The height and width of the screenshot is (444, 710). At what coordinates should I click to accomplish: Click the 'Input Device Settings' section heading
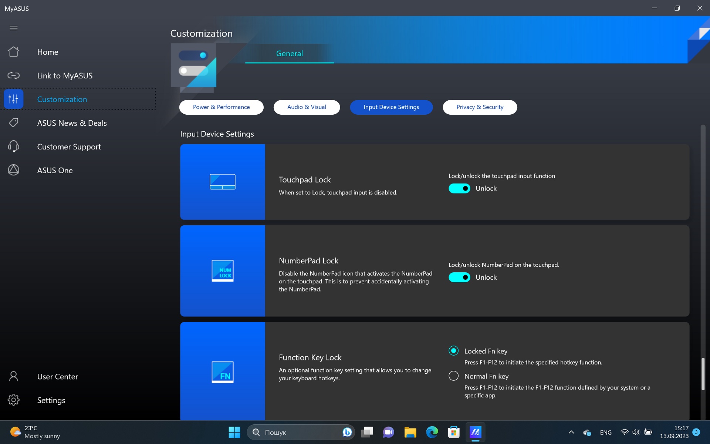[217, 134]
